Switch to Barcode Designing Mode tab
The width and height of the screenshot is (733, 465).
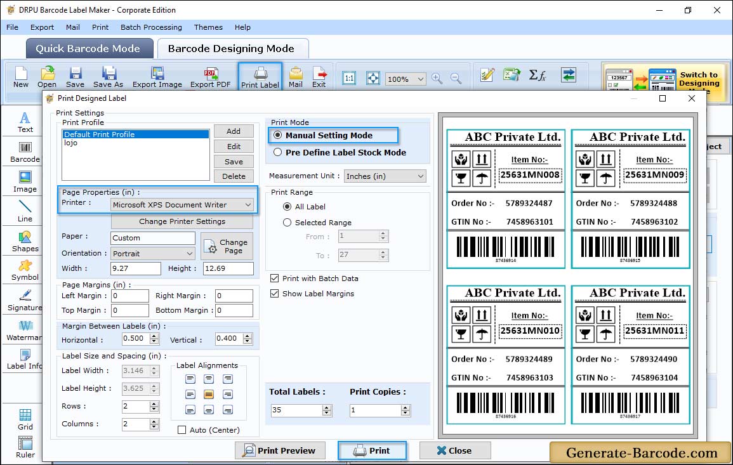click(232, 49)
